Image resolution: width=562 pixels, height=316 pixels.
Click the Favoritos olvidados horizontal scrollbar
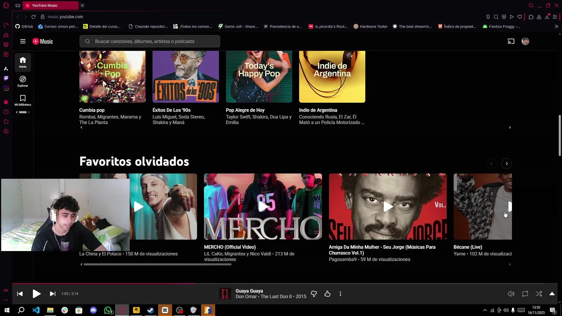point(157,264)
